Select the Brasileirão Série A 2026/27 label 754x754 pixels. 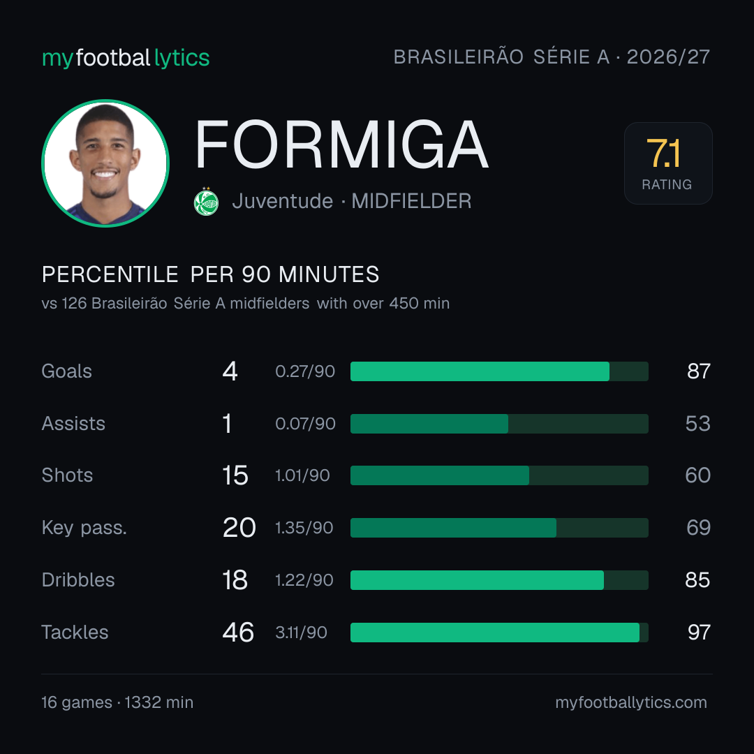coord(552,57)
